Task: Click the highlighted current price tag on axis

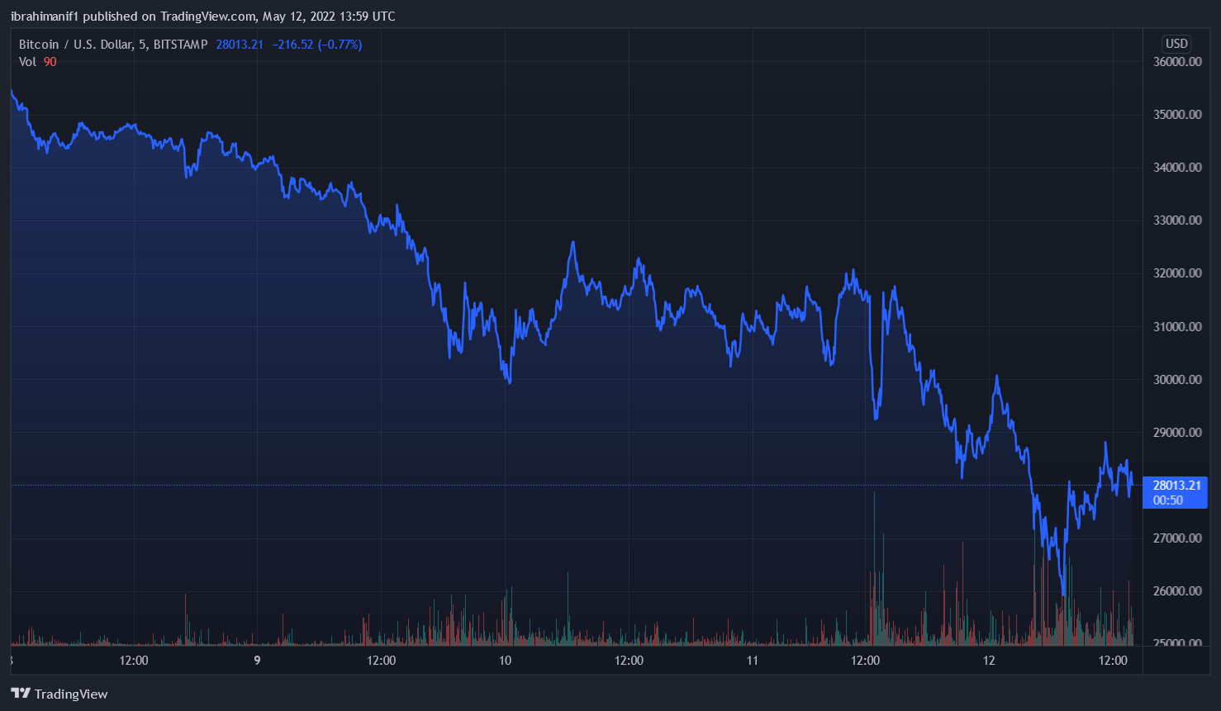Action: 1176,486
